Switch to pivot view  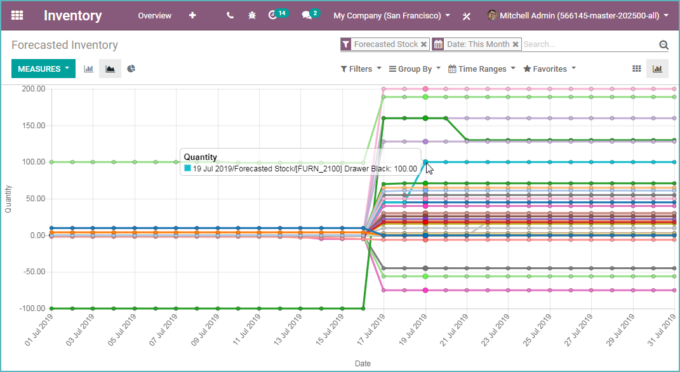click(636, 68)
